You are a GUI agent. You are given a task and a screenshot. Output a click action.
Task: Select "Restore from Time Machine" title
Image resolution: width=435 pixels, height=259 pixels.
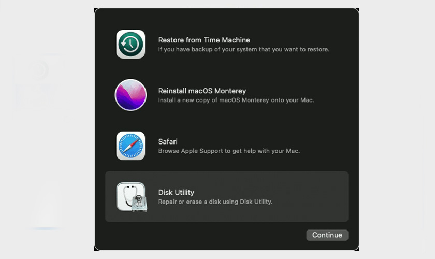coord(204,40)
